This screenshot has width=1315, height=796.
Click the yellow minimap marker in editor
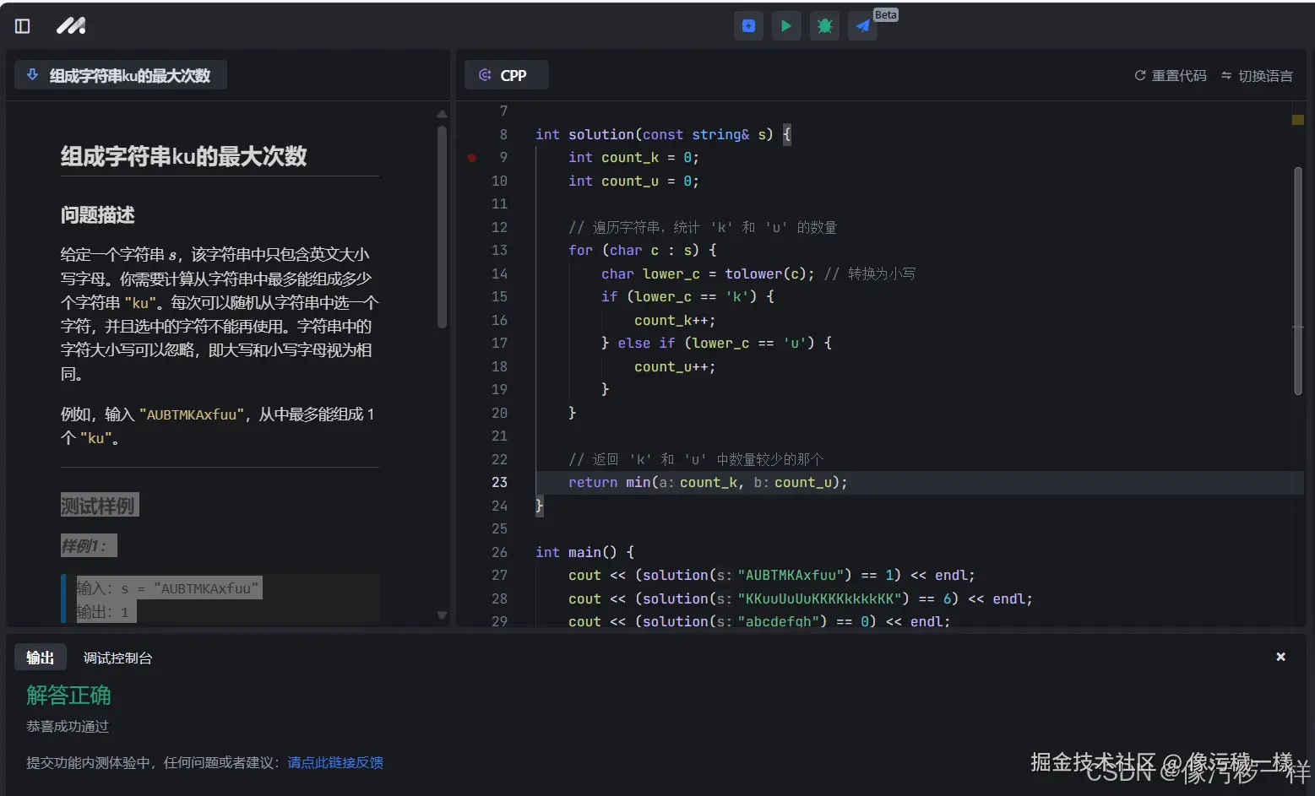[x=1298, y=120]
